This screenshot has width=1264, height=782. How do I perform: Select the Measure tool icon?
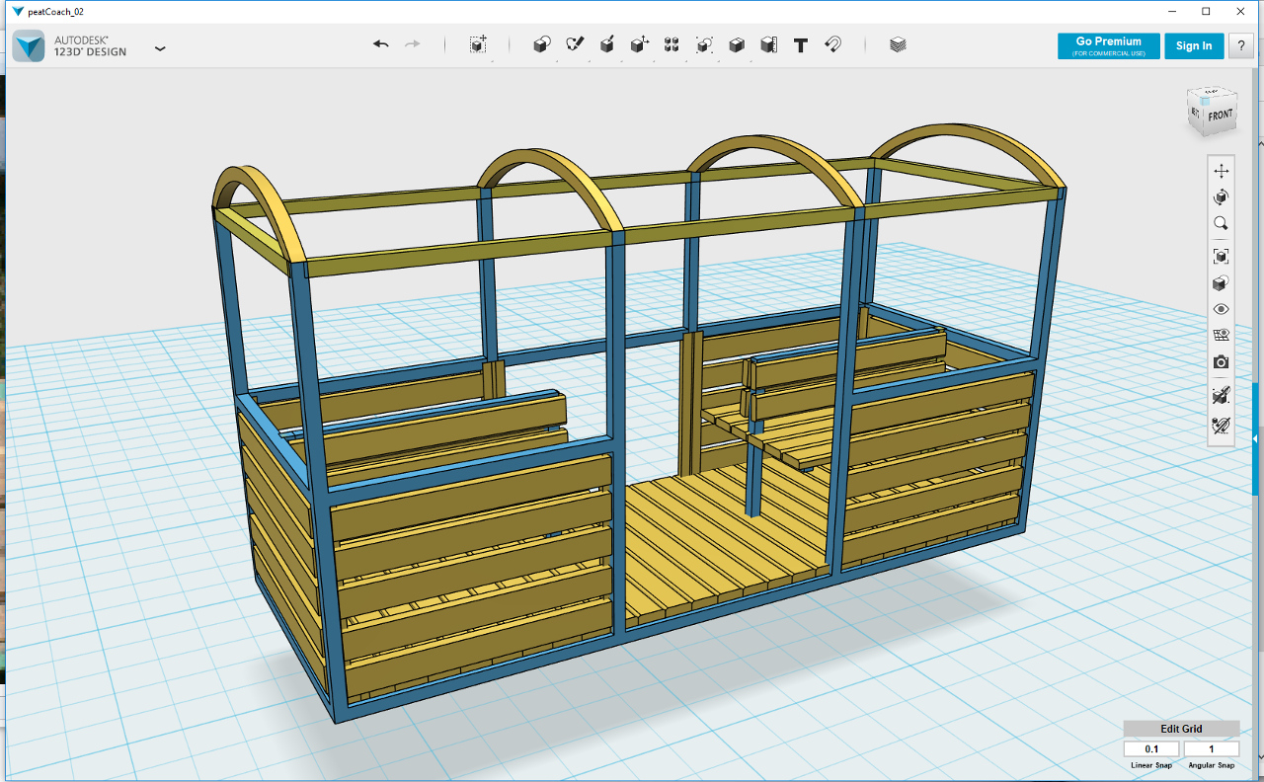coord(768,44)
